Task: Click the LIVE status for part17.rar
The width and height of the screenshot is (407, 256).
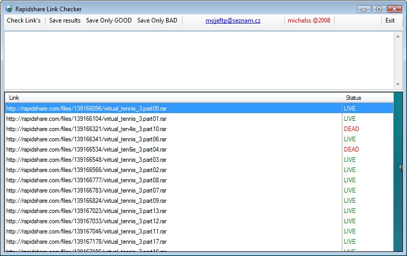Action: click(350, 242)
